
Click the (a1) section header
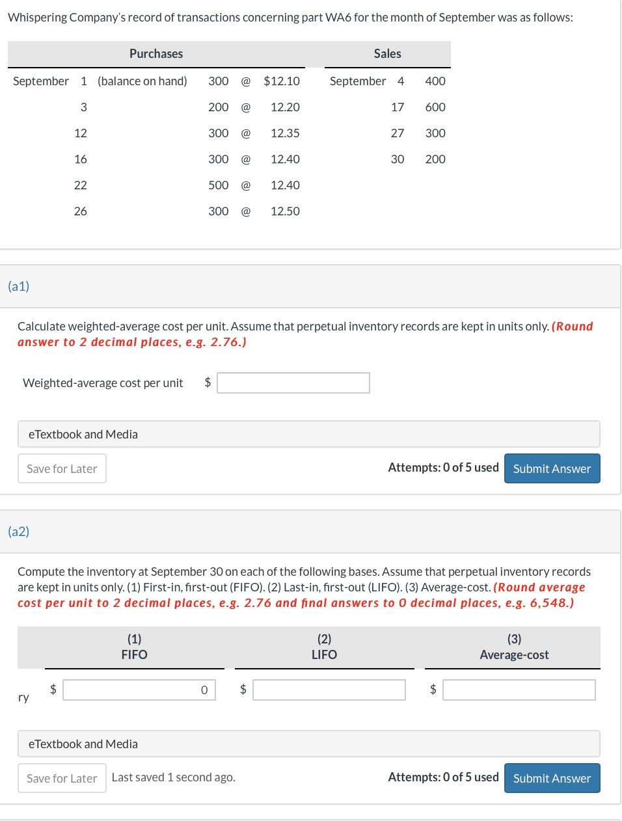(x=19, y=286)
